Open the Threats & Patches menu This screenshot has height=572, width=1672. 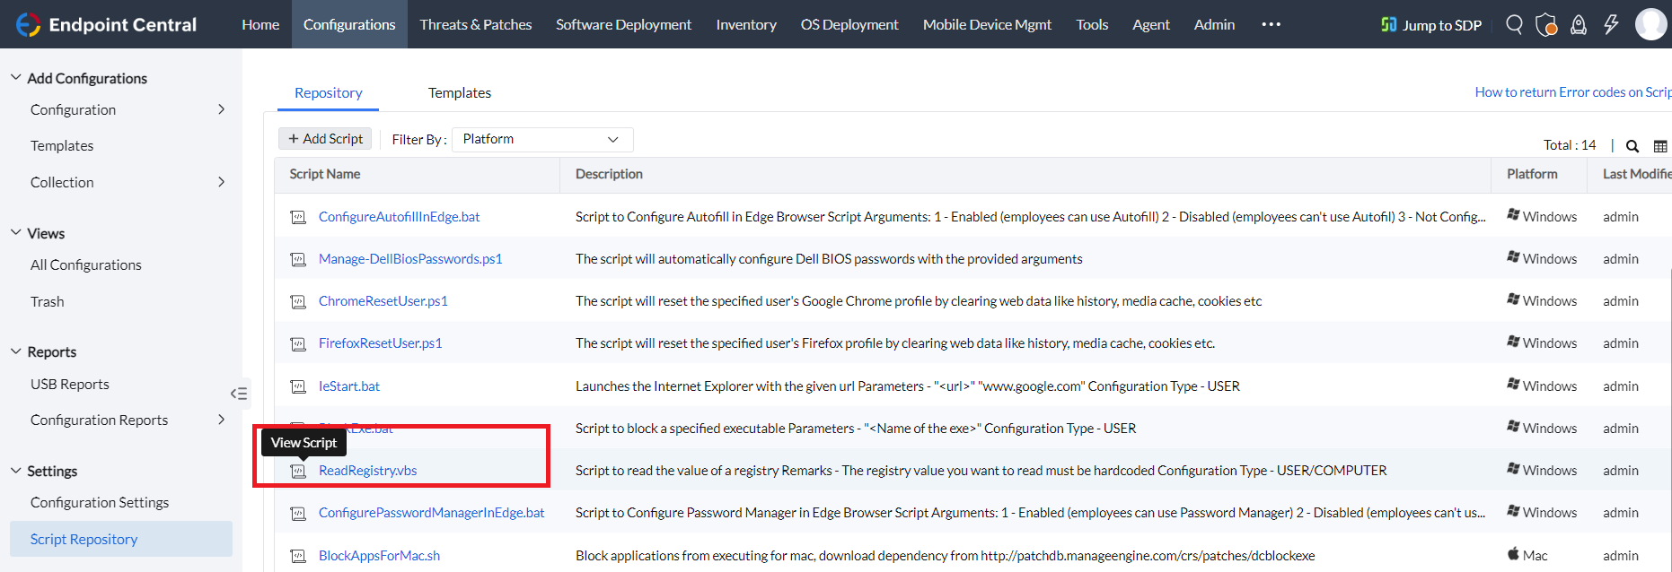click(475, 24)
